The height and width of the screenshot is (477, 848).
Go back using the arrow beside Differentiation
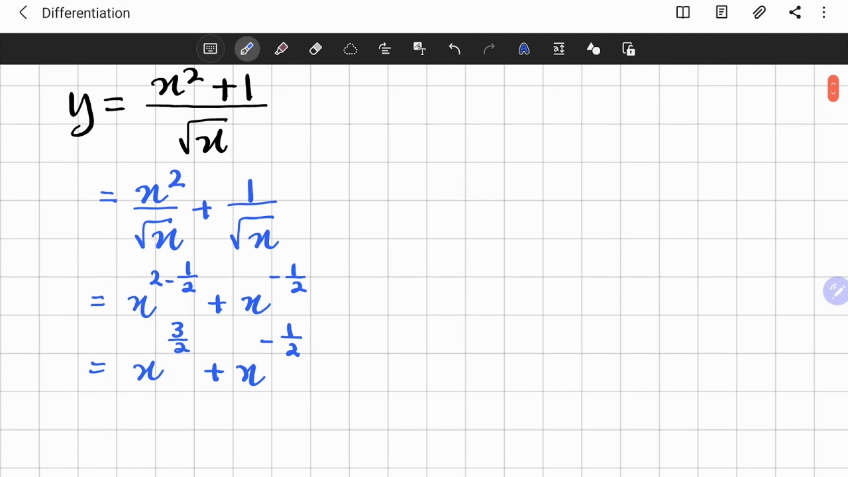click(x=23, y=13)
